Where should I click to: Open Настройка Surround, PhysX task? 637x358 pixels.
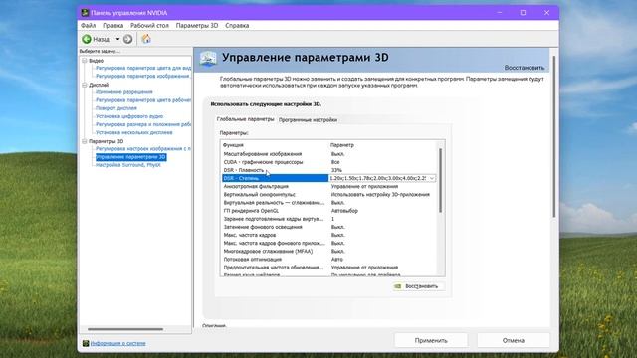(x=128, y=165)
